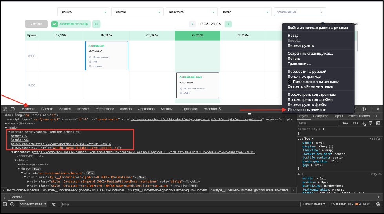Click the АВ user avatar badge
The image size is (384, 214).
coord(55,24)
